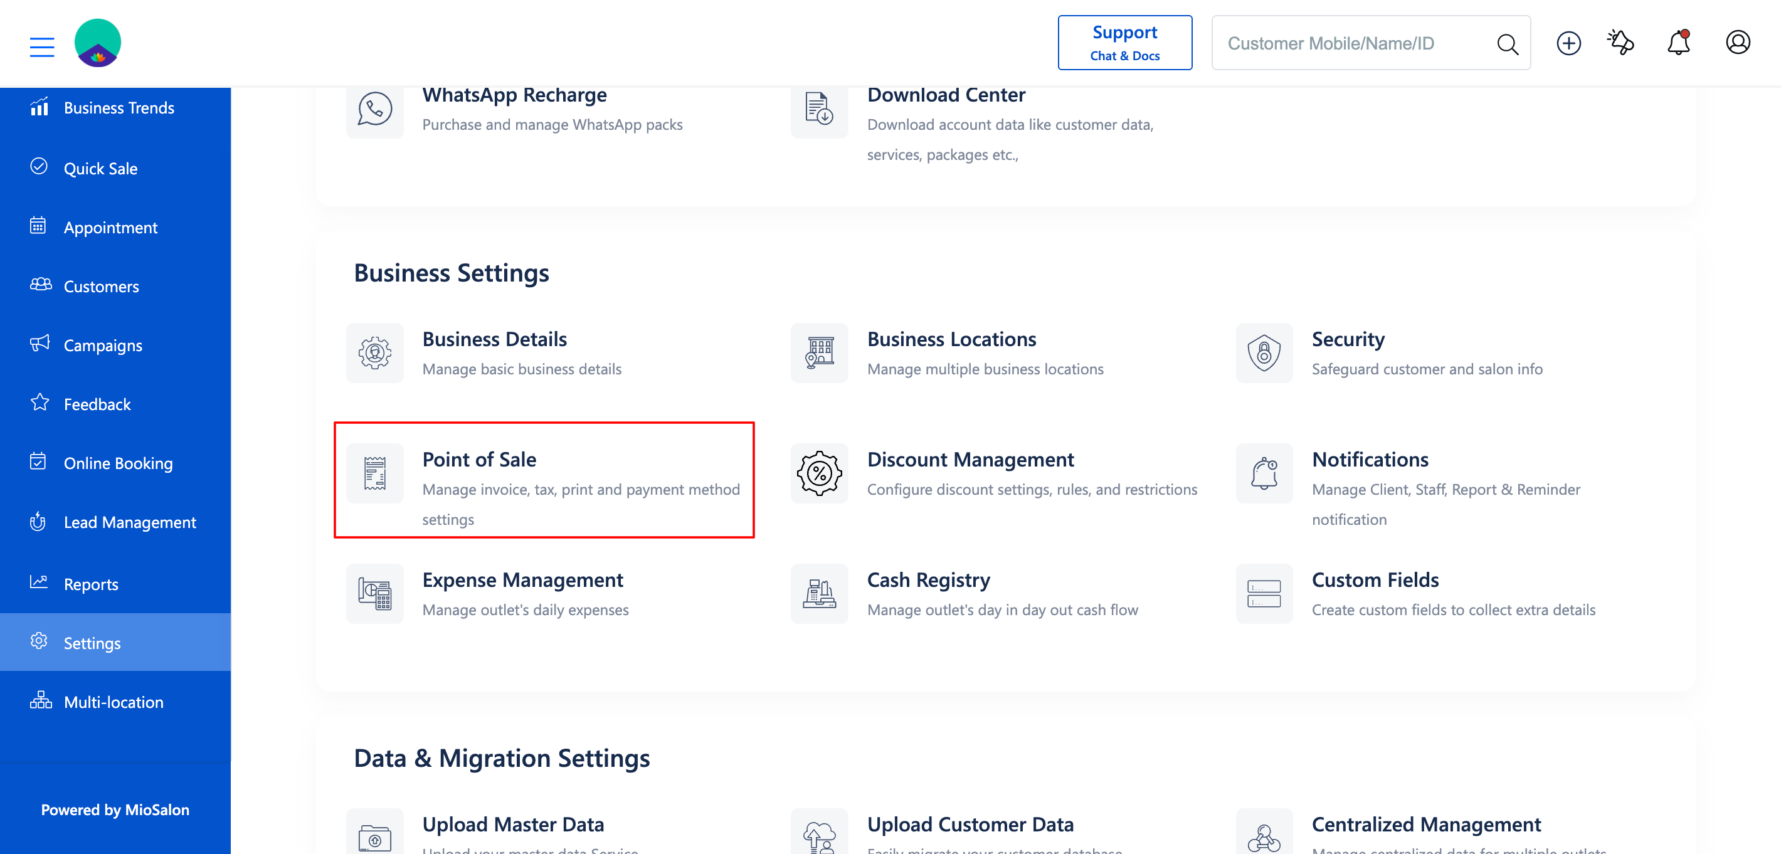Open the WhatsApp Recharge link
1781x854 pixels.
click(x=514, y=95)
